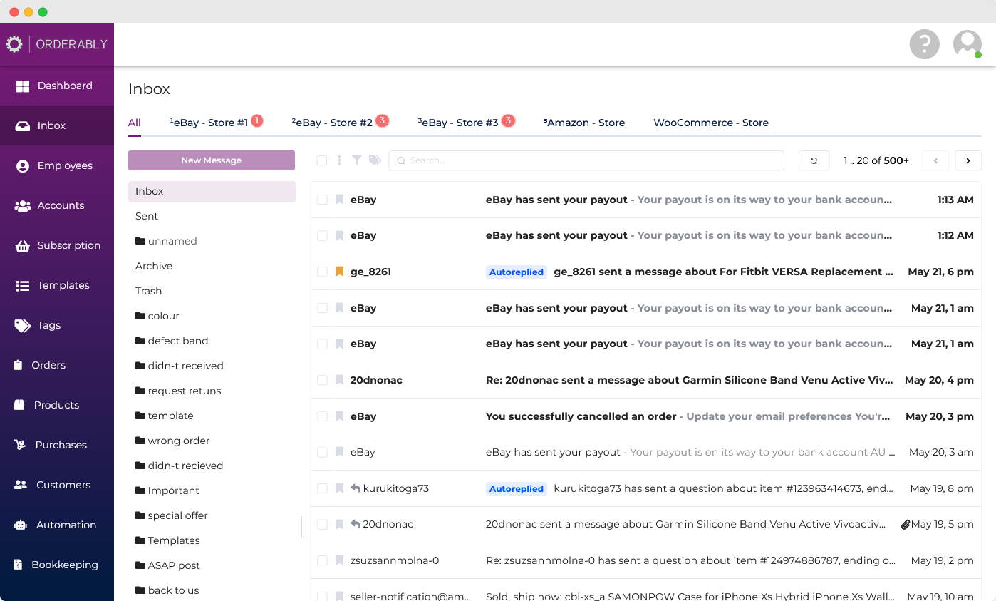The width and height of the screenshot is (996, 601).
Task: Open the Sent folder
Action: [x=212, y=216]
